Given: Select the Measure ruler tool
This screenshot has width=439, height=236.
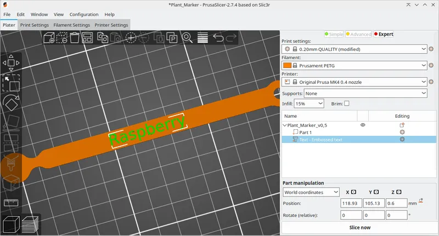Looking at the screenshot, I should (x=11, y=203).
